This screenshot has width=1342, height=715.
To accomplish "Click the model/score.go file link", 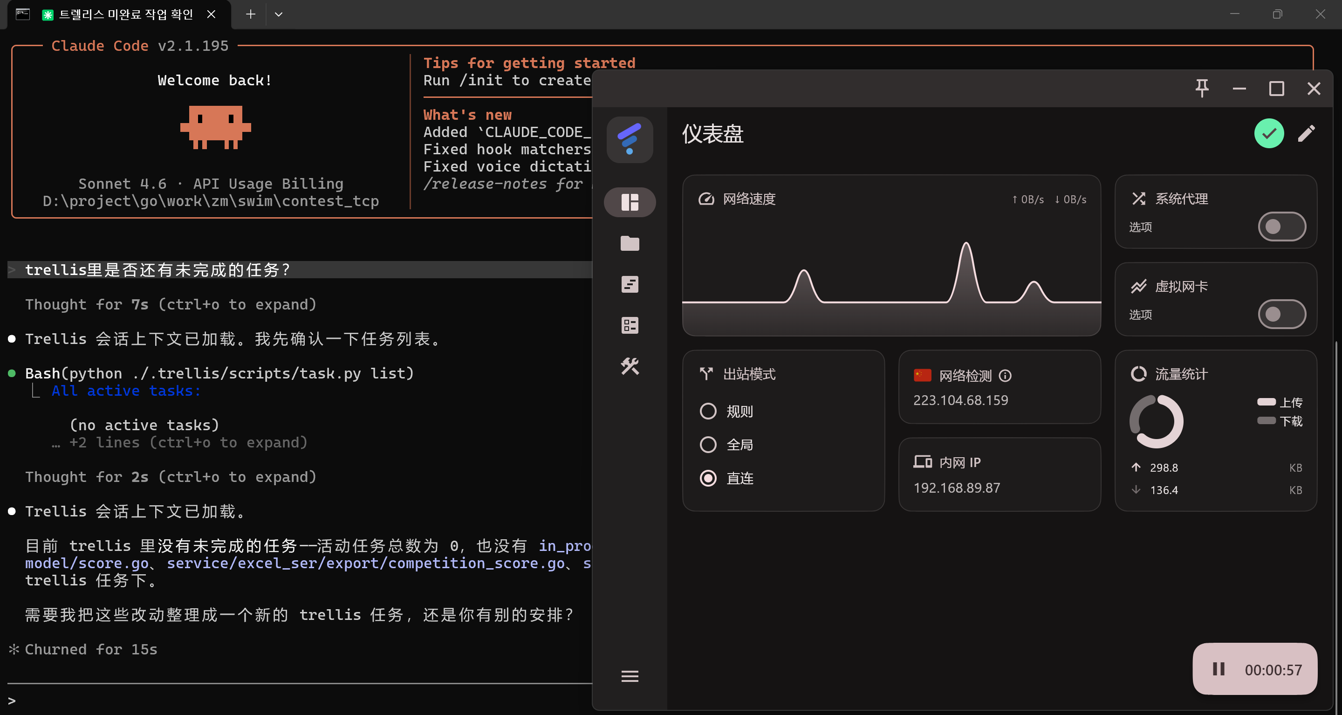I will [87, 564].
